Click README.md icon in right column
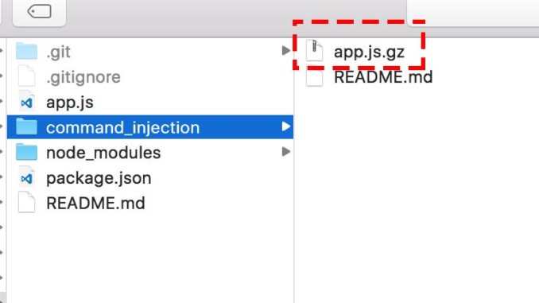This screenshot has width=539, height=303. (314, 76)
